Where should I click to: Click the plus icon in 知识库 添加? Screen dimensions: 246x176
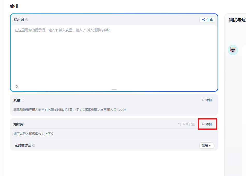pos(203,124)
